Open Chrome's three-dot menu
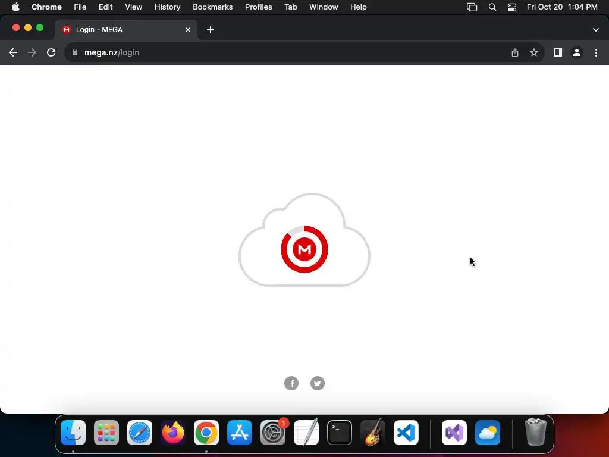 click(x=596, y=52)
